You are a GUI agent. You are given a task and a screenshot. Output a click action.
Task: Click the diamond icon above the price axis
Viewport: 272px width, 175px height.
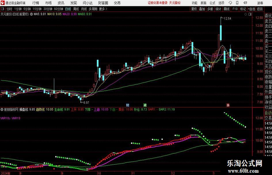246,14
